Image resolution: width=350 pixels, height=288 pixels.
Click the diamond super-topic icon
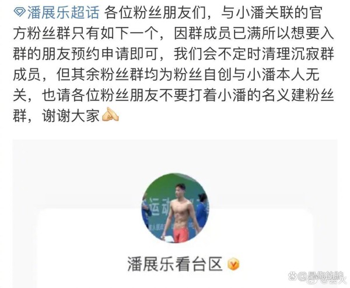tap(19, 13)
